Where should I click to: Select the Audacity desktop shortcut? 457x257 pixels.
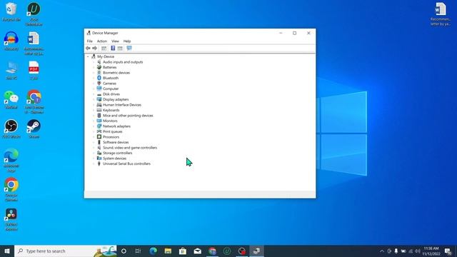tap(11, 41)
